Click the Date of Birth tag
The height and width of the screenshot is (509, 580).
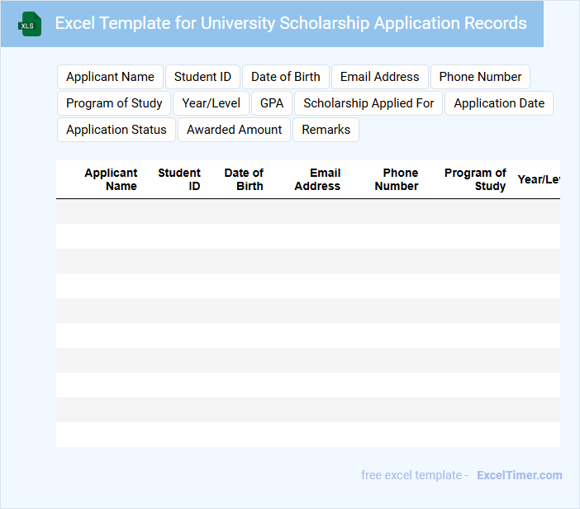click(286, 77)
